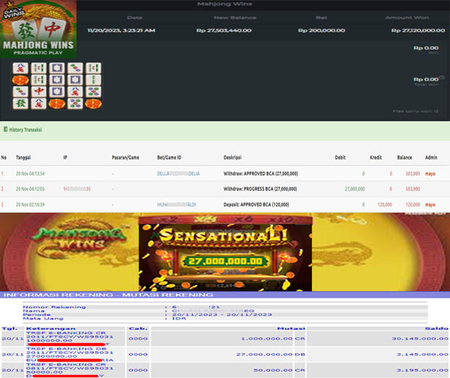
Task: Click the maya admin name in row 3
Action: pos(430,204)
